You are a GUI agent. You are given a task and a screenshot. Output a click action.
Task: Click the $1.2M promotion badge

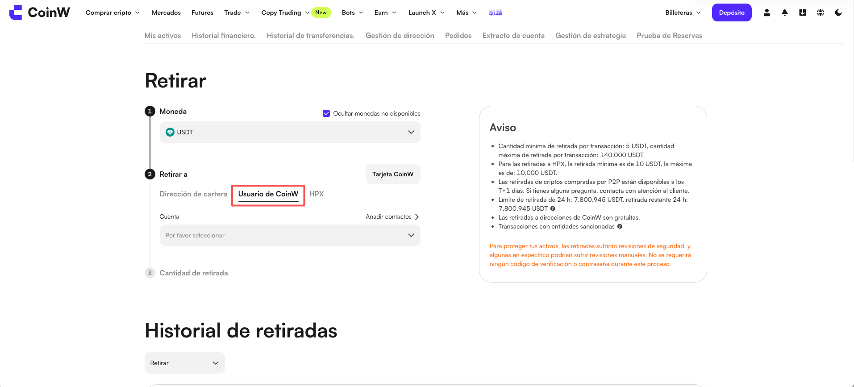coord(496,12)
